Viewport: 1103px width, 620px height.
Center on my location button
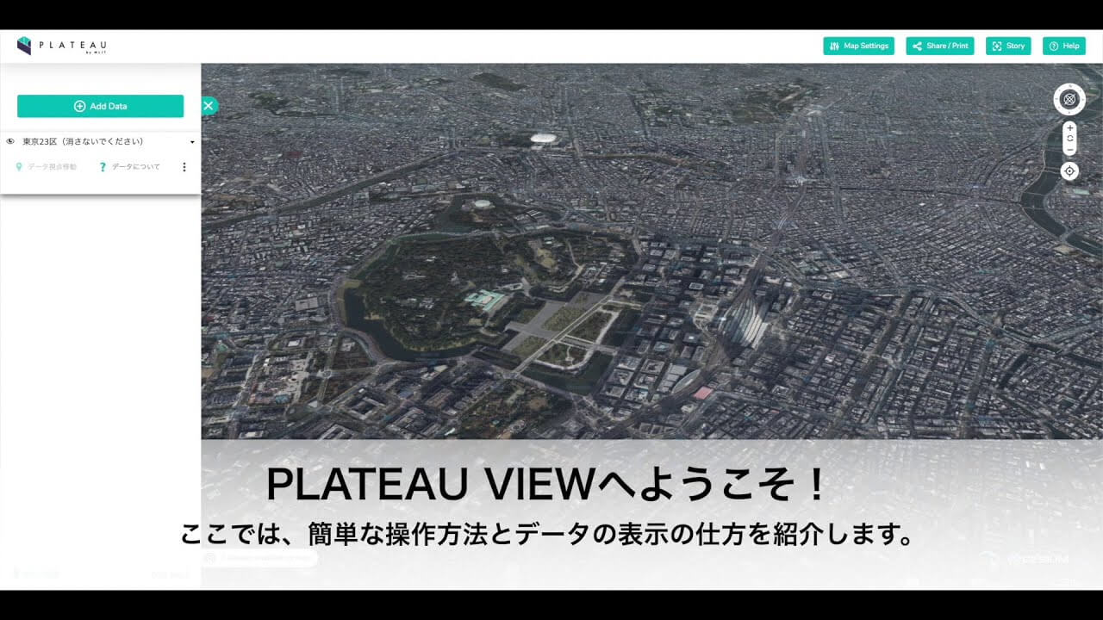[1069, 170]
